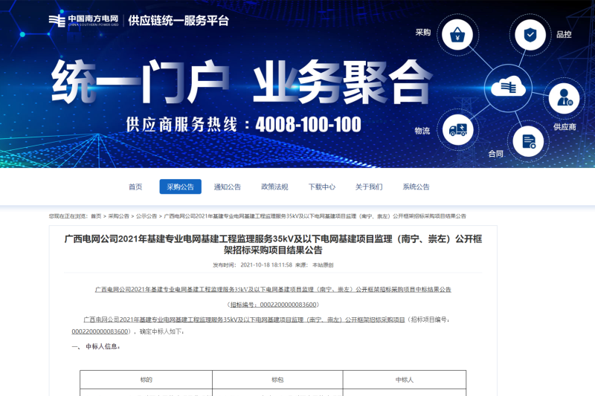Go to 政策法规 section
The height and width of the screenshot is (396, 595).
[274, 186]
